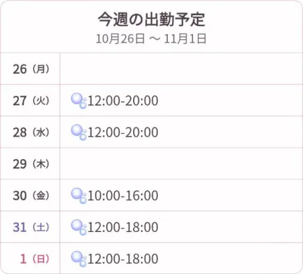Click the 28 (水) date cell
This screenshot has height=274, width=303.
[x=30, y=132]
